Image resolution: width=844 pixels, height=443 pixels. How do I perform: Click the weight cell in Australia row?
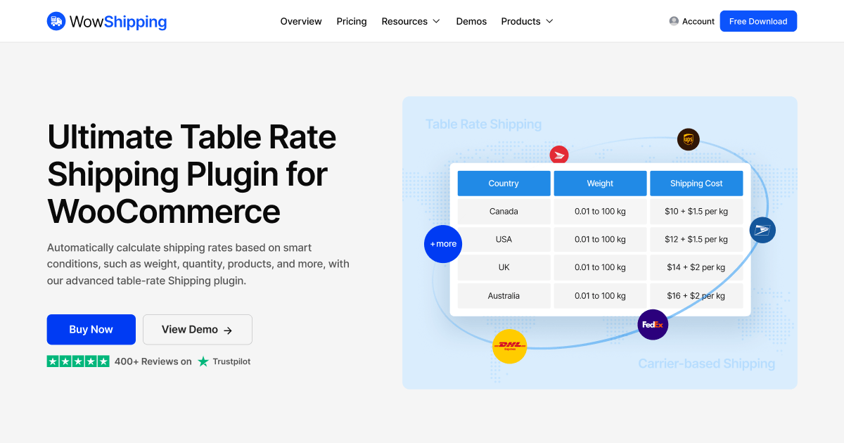point(600,295)
